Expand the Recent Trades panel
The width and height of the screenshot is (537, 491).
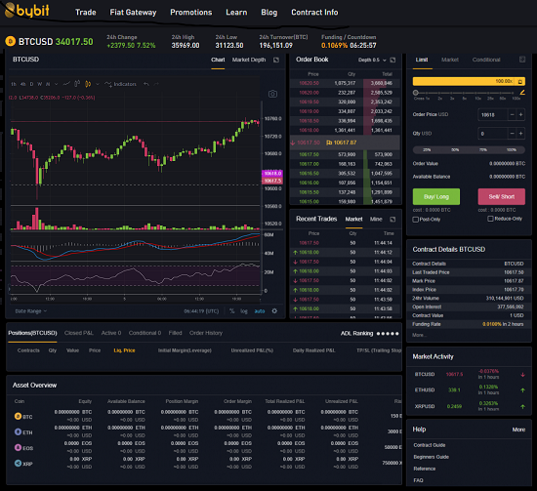tap(392, 219)
